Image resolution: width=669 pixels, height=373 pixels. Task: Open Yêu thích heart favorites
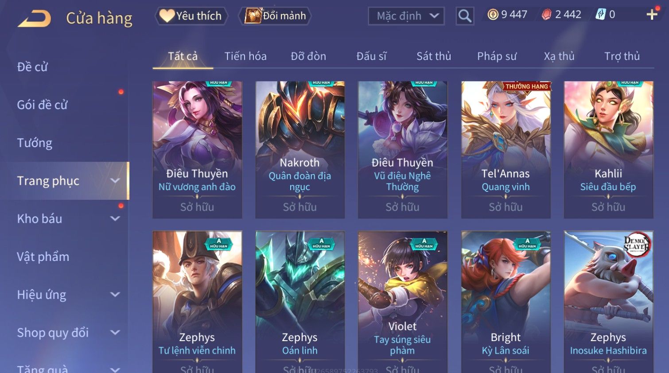(x=191, y=16)
